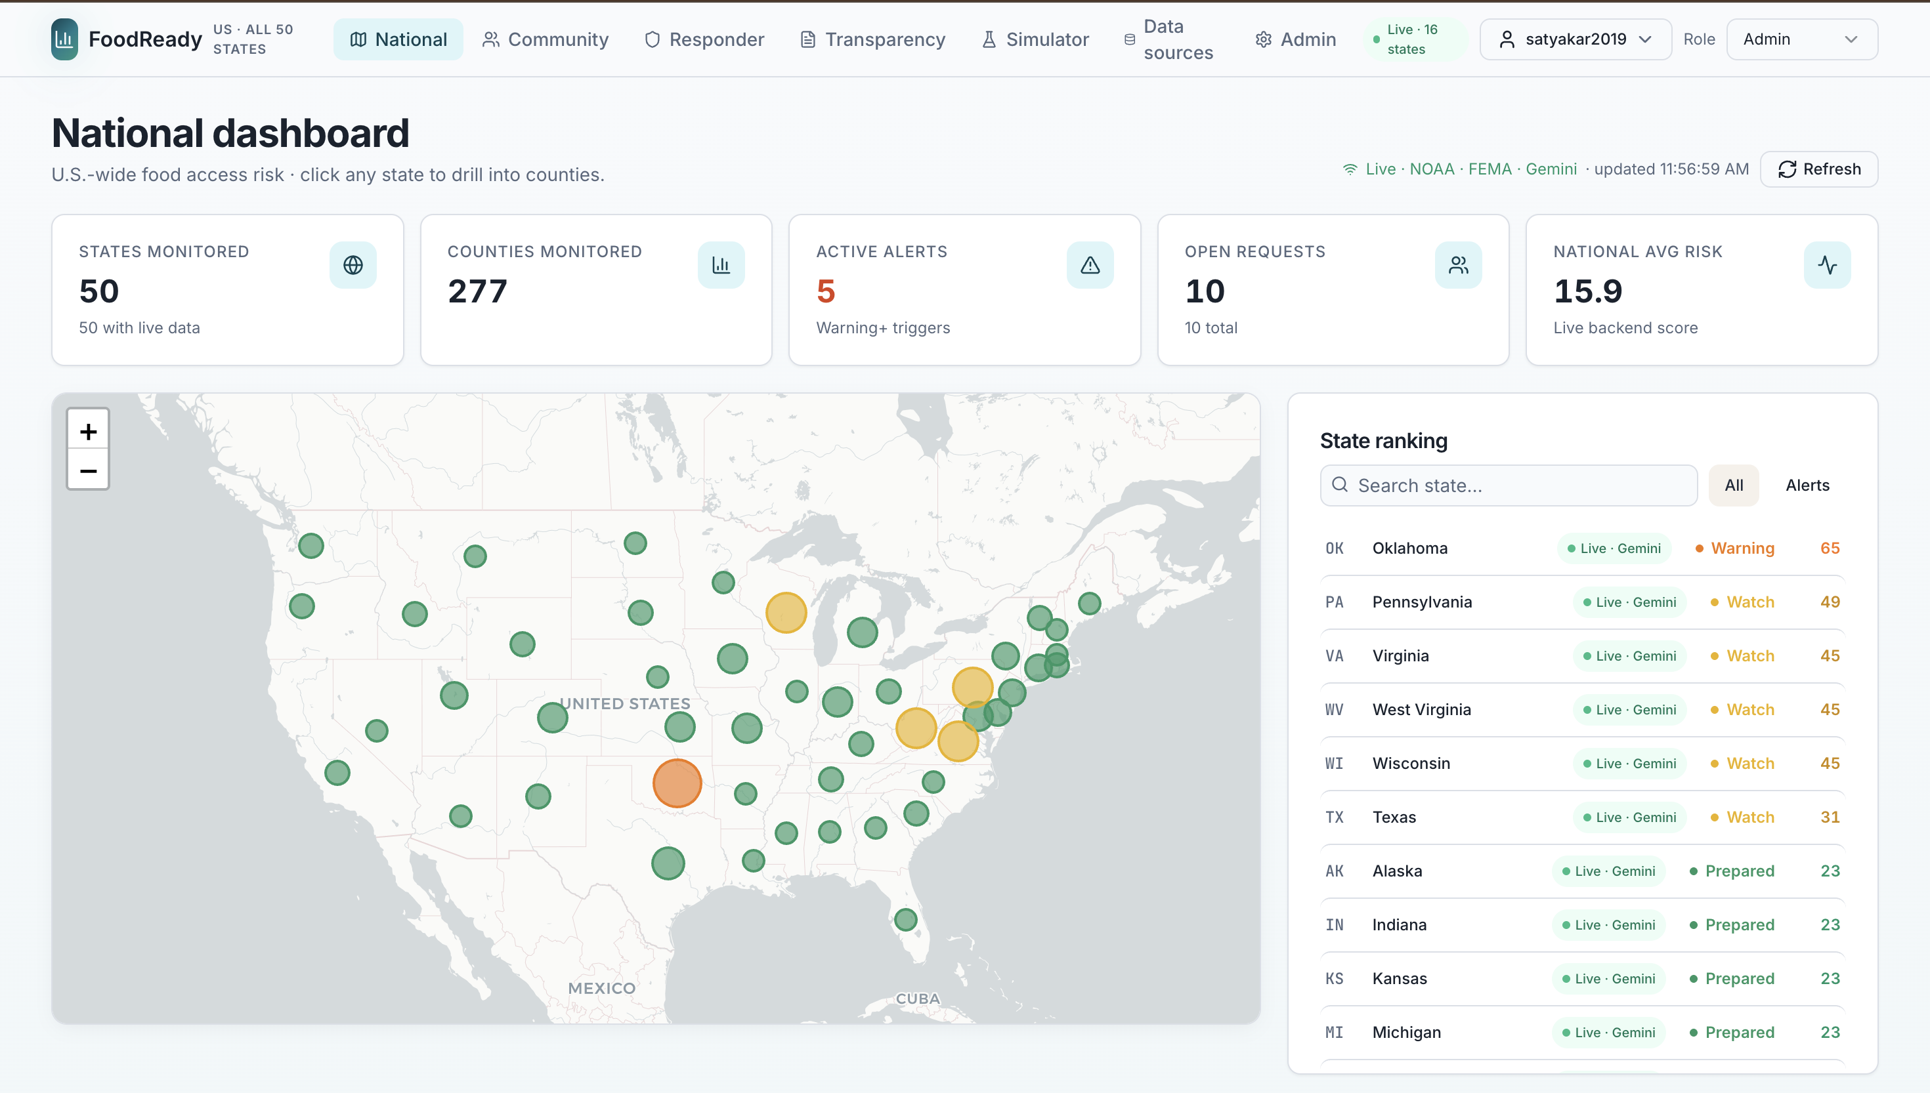The image size is (1930, 1093).
Task: Click the bar chart icon in Counties Monitored card
Action: (721, 265)
